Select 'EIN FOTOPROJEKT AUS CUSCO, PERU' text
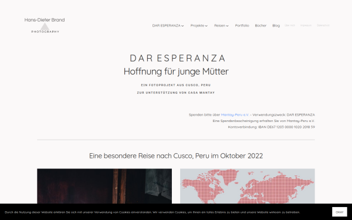352x220 pixels. tap(176, 85)
